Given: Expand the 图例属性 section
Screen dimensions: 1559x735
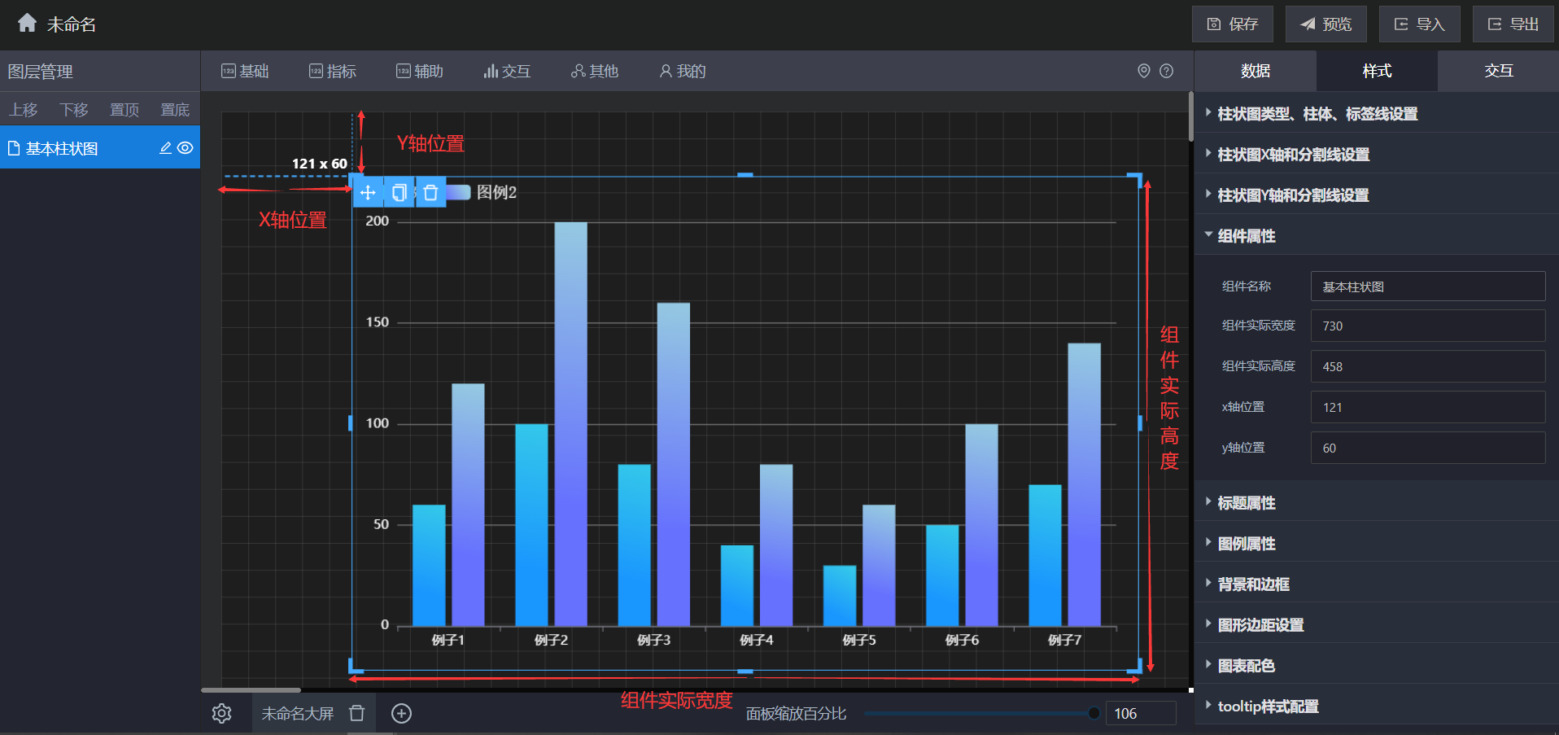Looking at the screenshot, I should coord(1377,543).
